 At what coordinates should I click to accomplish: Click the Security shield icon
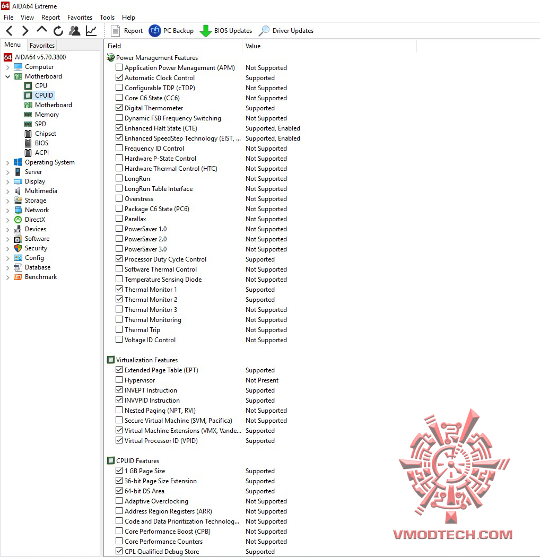[18, 248]
